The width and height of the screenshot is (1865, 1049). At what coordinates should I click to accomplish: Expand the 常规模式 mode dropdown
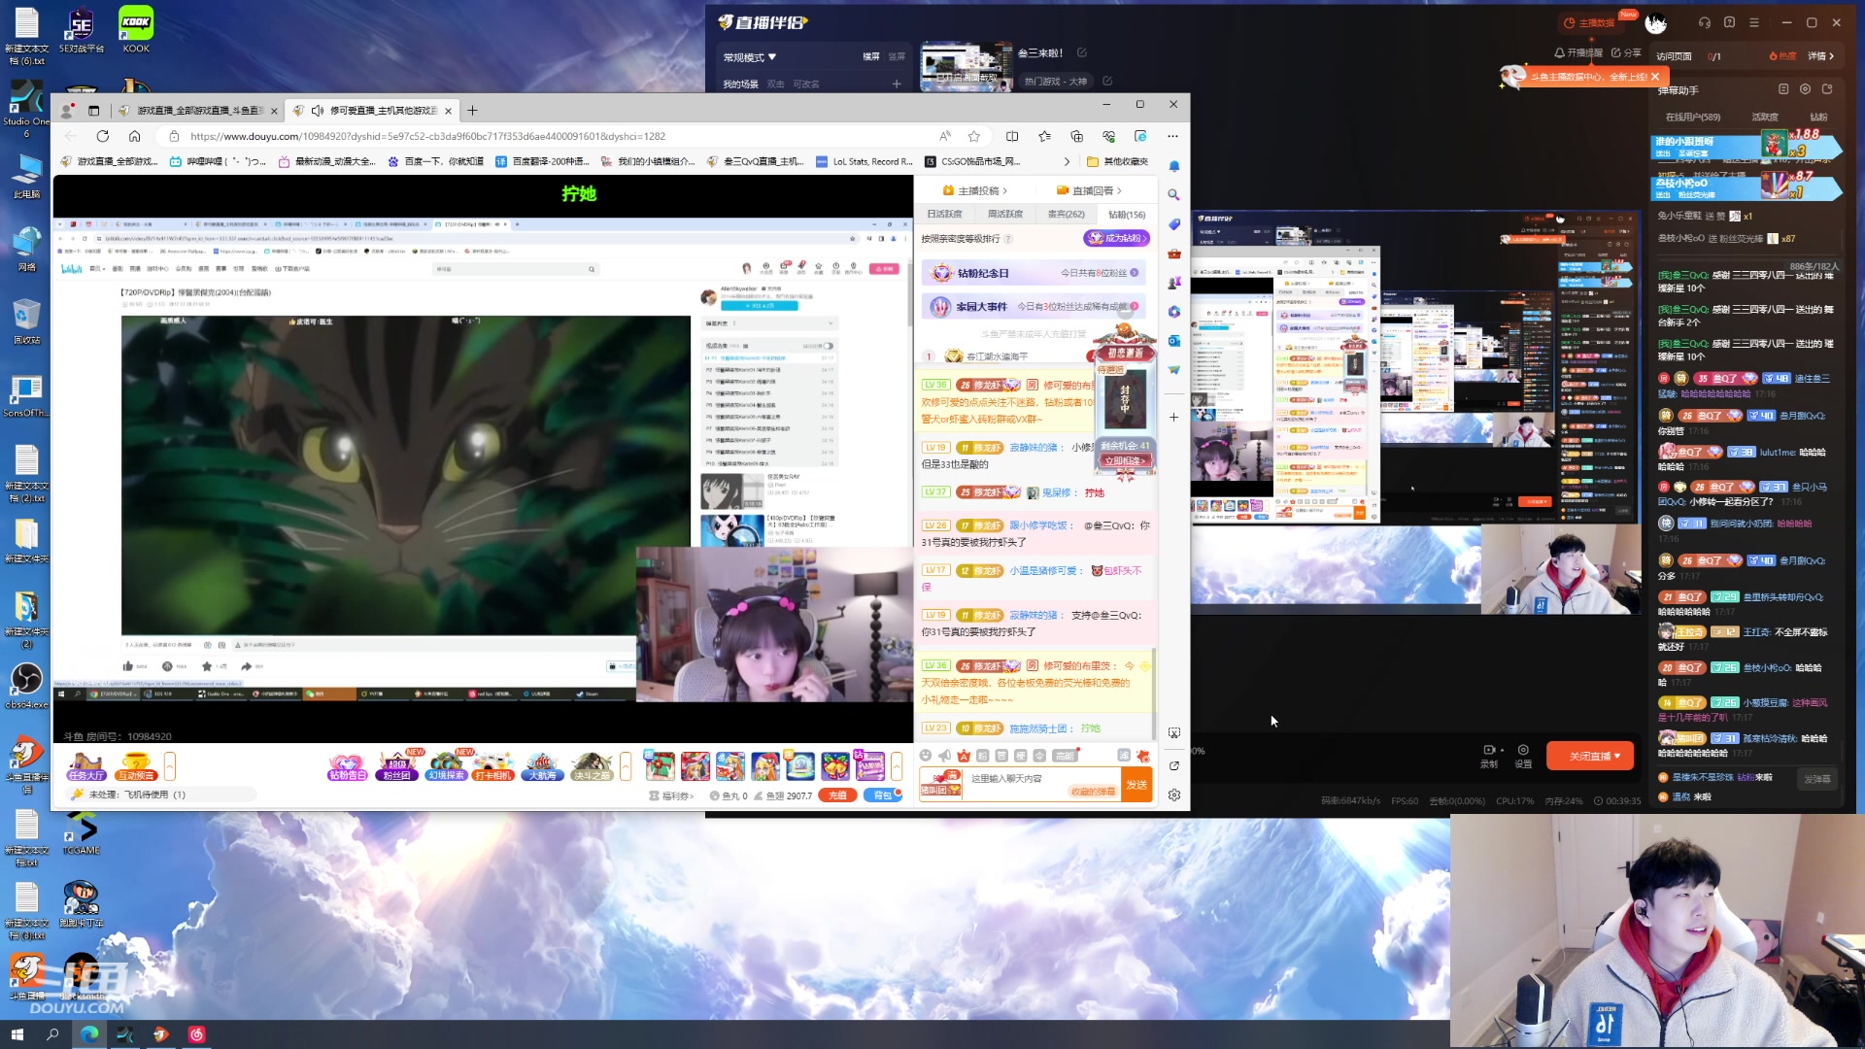[750, 57]
